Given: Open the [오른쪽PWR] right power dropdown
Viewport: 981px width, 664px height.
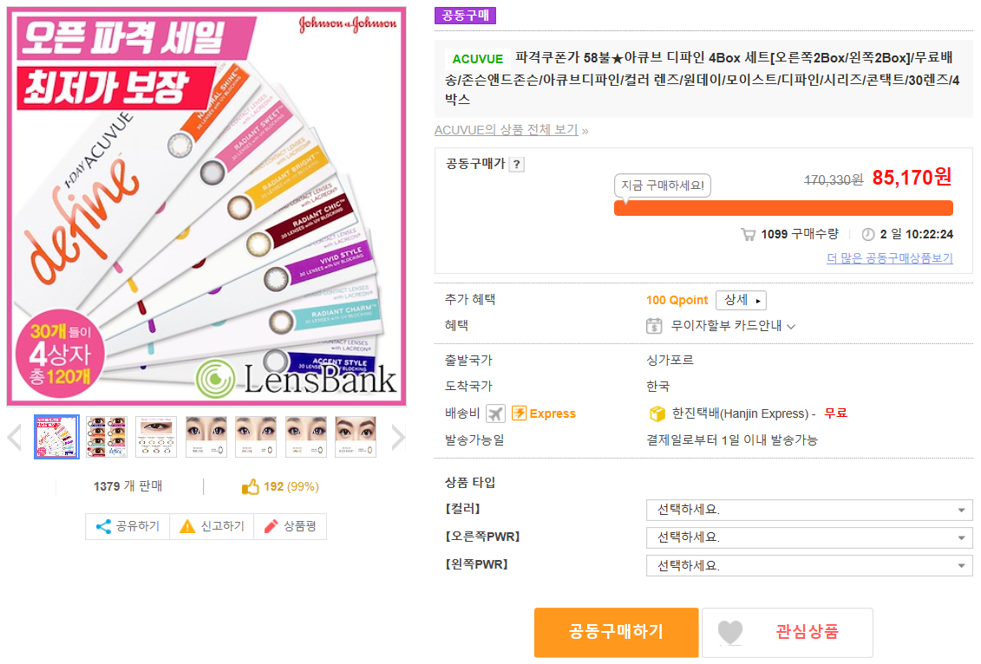Looking at the screenshot, I should pyautogui.click(x=809, y=537).
